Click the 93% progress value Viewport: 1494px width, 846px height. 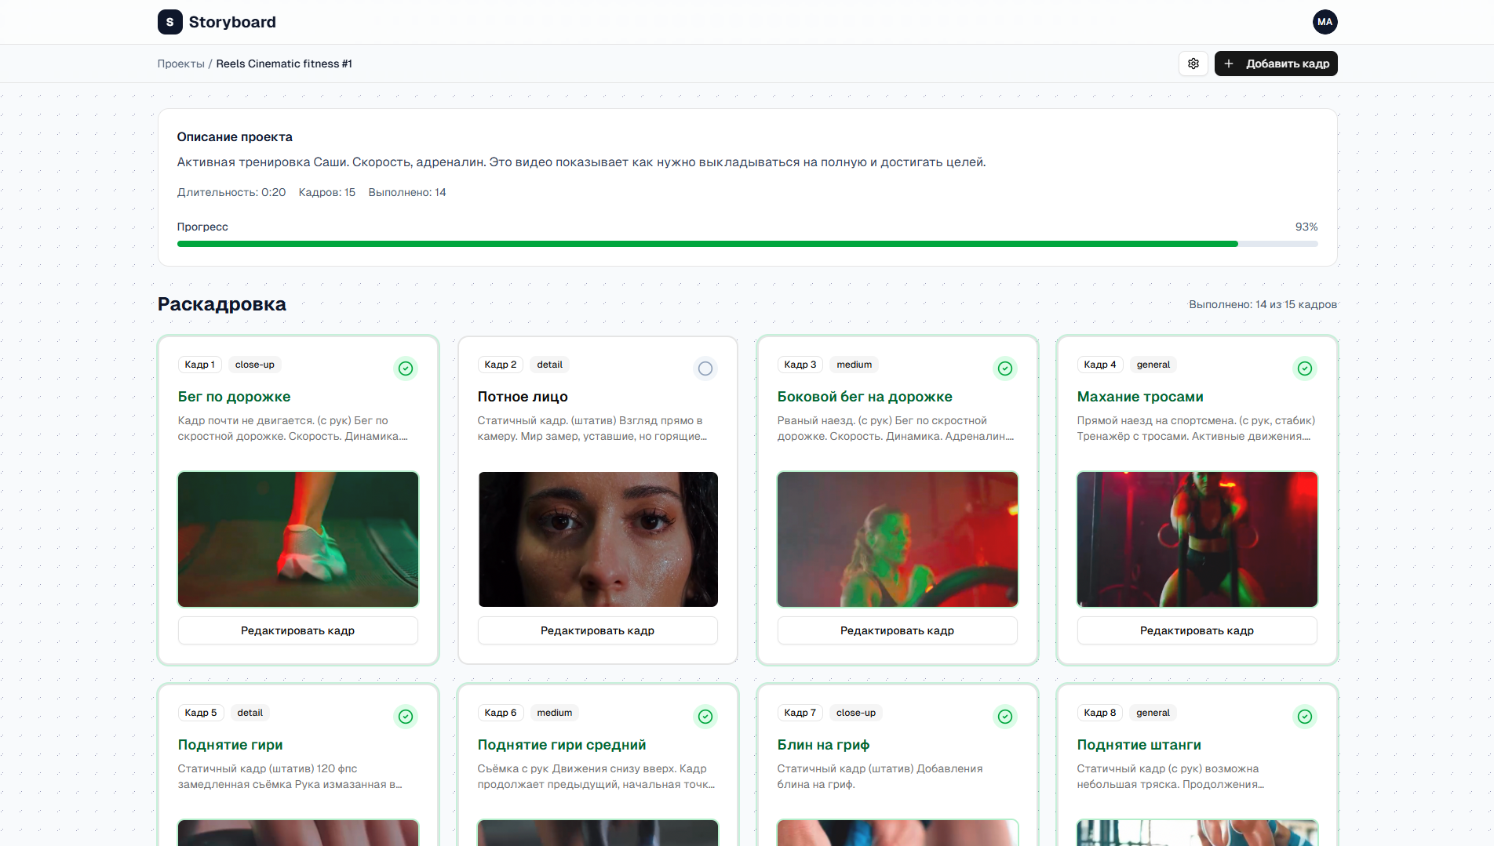pyautogui.click(x=1306, y=227)
